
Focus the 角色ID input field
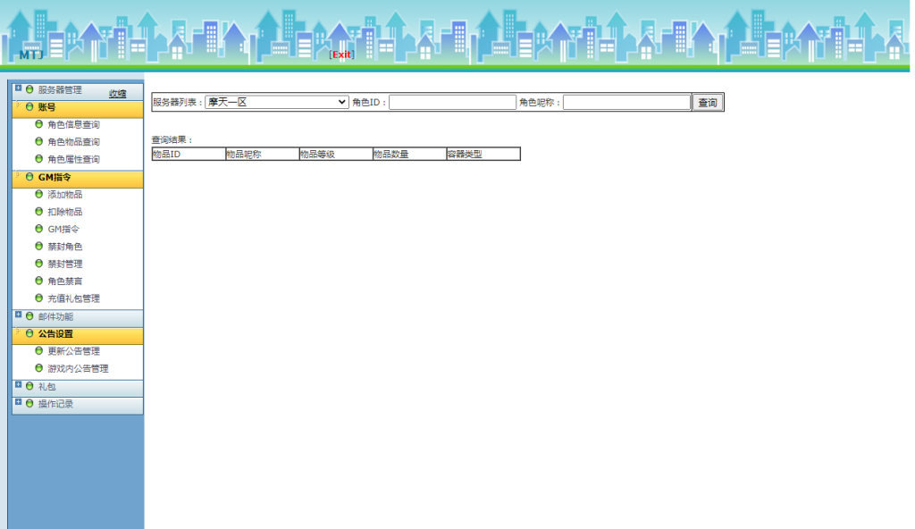[452, 103]
